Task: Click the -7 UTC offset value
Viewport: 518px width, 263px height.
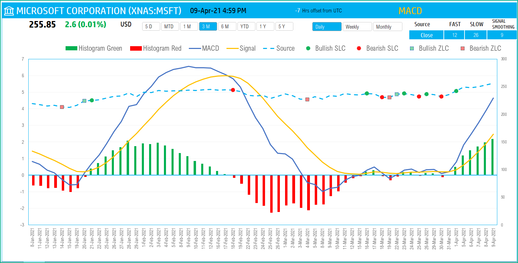Action: 297,11
